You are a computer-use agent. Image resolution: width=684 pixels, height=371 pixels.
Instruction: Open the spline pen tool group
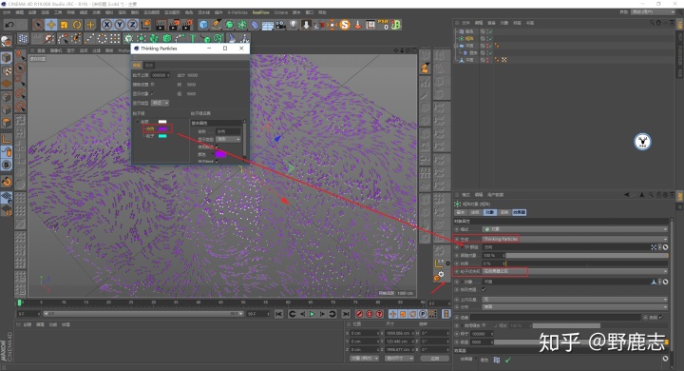pos(217,25)
